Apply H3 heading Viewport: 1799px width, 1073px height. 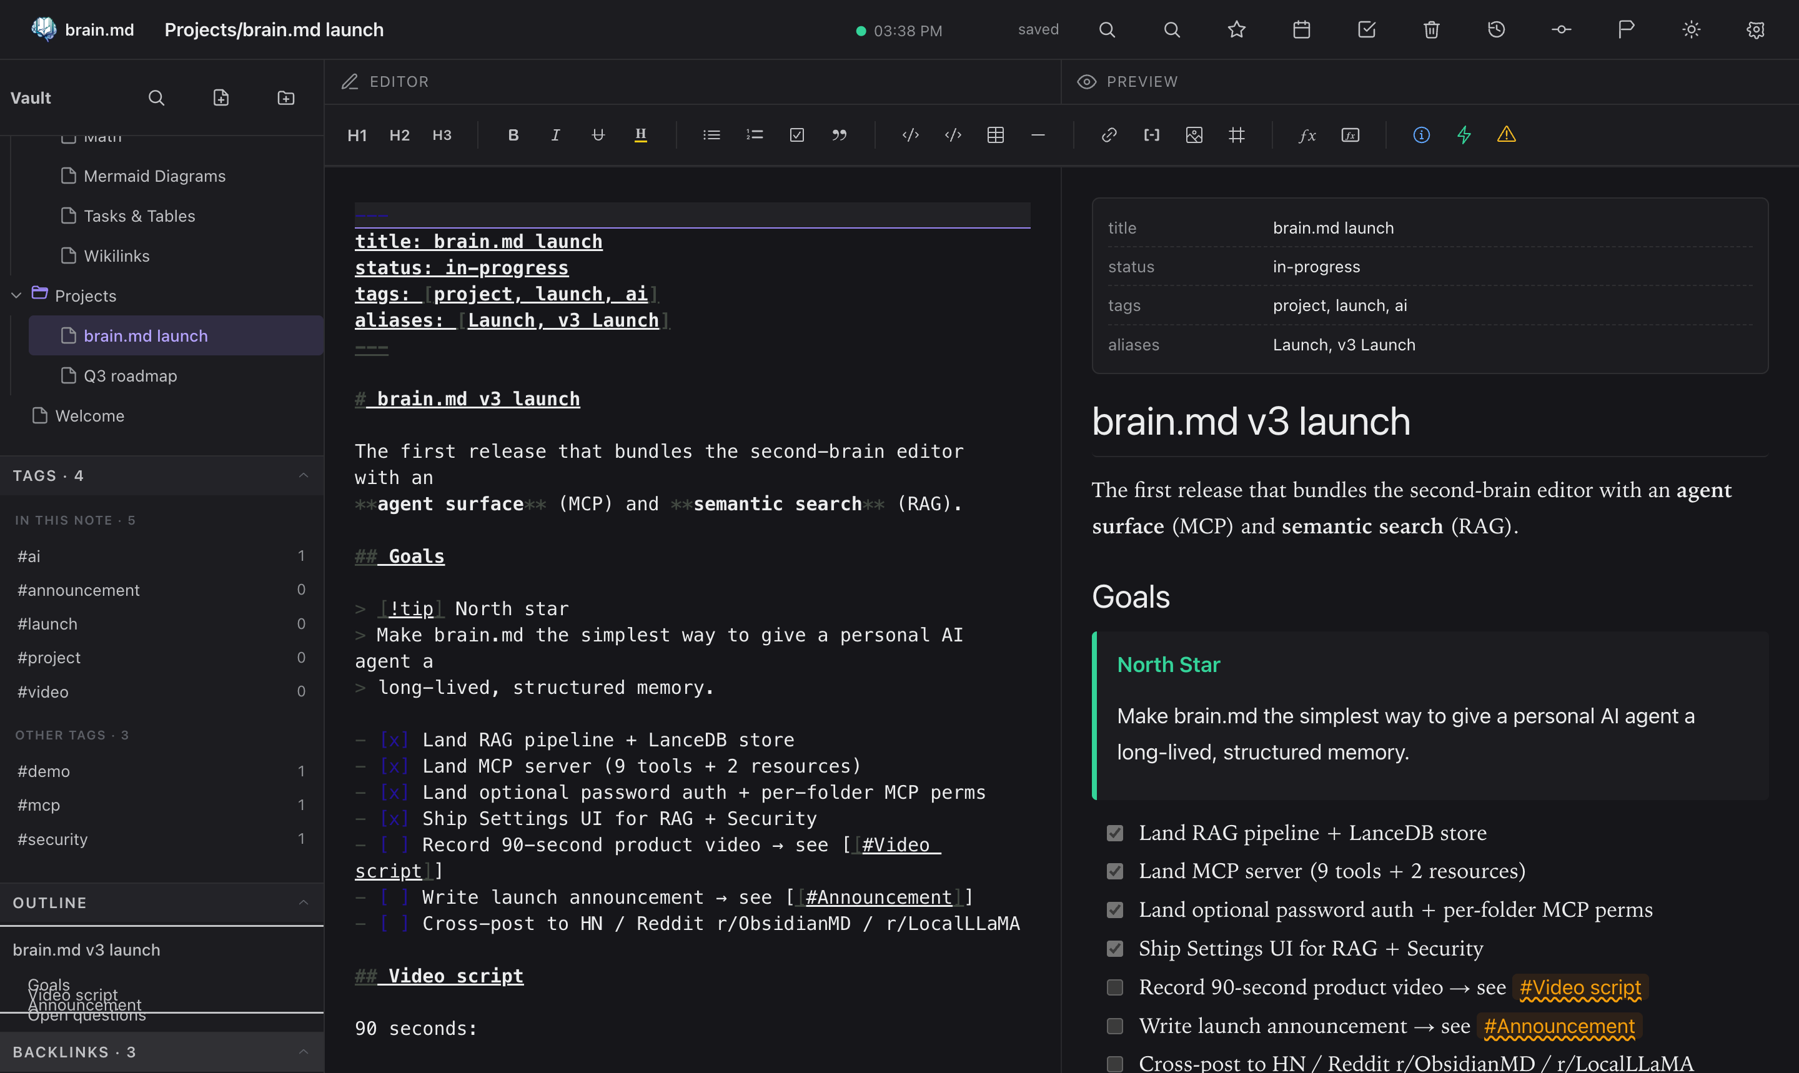click(442, 135)
